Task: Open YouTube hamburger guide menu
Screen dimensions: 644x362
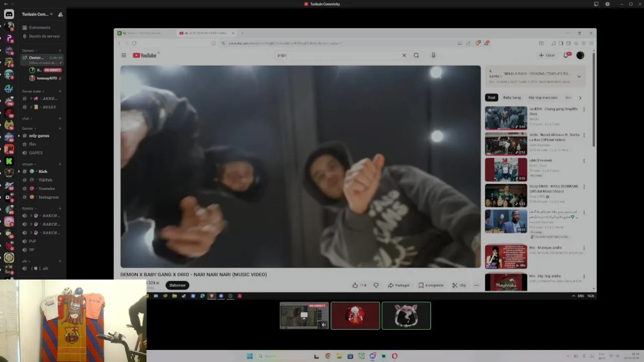Action: tap(124, 55)
